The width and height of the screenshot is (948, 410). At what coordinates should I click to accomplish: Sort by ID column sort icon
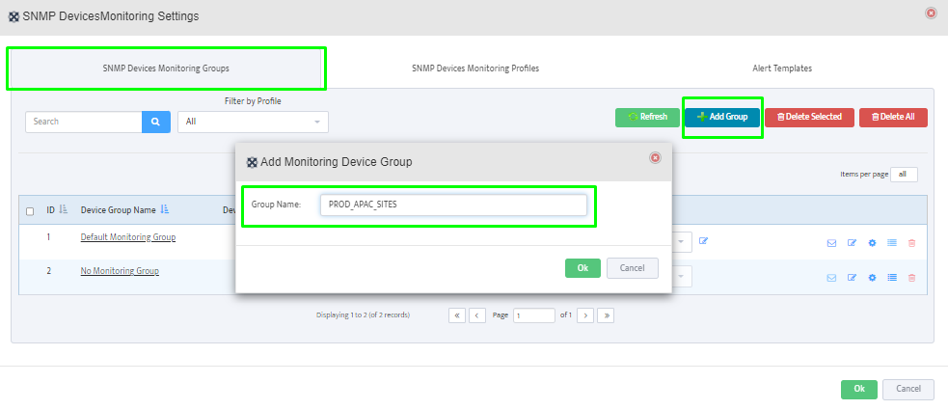(64, 209)
